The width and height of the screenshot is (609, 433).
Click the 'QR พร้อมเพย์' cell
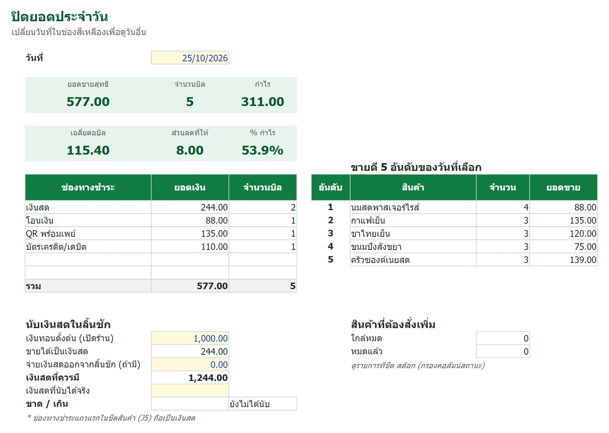88,233
